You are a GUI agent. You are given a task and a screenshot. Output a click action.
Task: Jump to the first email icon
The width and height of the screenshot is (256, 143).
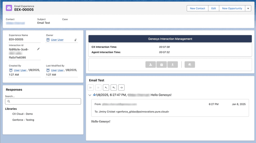[x=91, y=88]
